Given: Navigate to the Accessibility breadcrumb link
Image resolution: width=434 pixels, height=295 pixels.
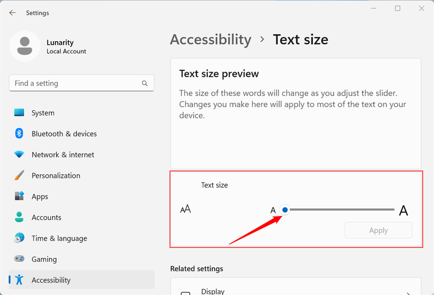Looking at the screenshot, I should point(210,40).
